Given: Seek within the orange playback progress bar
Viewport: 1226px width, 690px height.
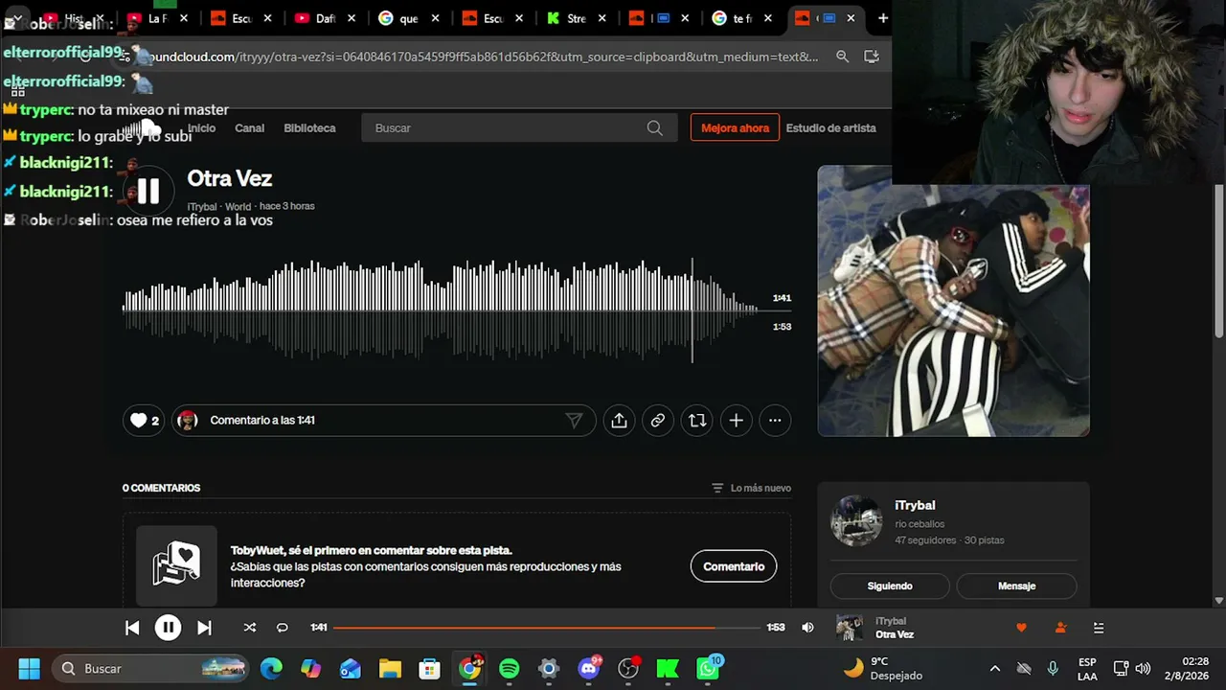Looking at the screenshot, I should click(546, 628).
